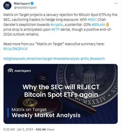
Task: Open the @realMatrixport handle link
Action: pos(25,8)
